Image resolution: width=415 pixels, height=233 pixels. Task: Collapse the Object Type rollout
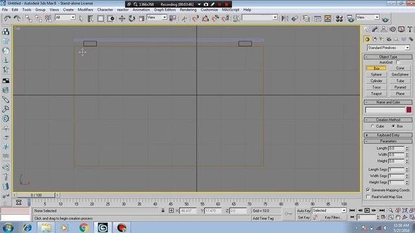coord(388,57)
